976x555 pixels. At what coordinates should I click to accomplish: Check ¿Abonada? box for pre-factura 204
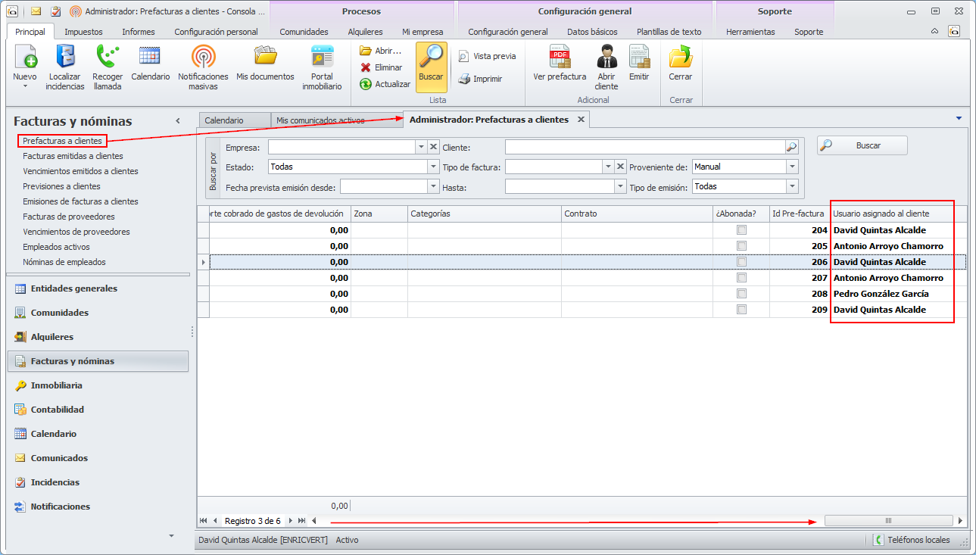click(x=741, y=230)
